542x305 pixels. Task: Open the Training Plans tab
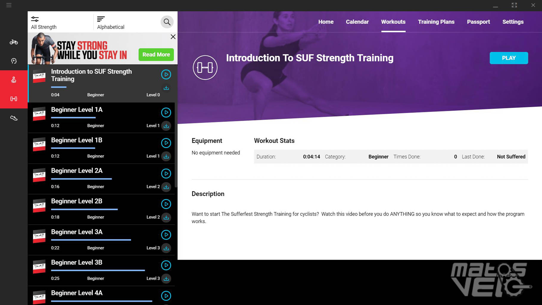[436, 22]
